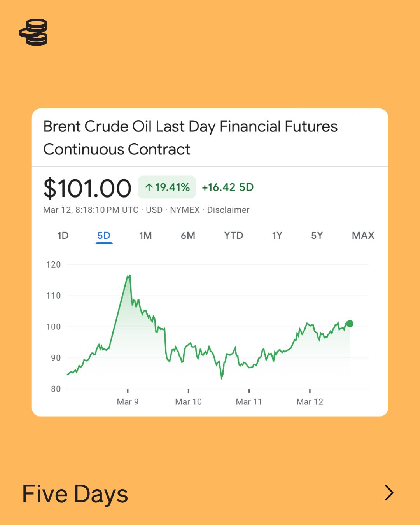The image size is (420, 525).
Task: Show year-to-date with YTD tab
Action: (x=233, y=236)
